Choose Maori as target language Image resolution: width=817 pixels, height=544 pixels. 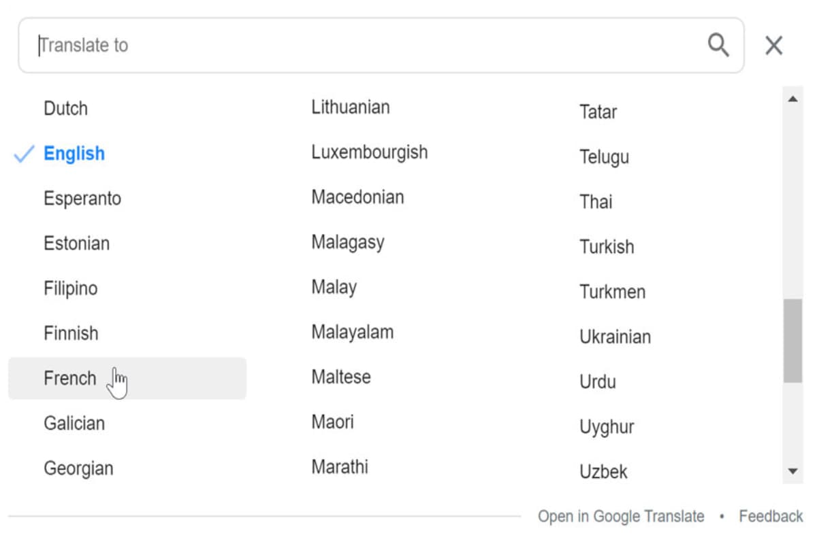333,422
